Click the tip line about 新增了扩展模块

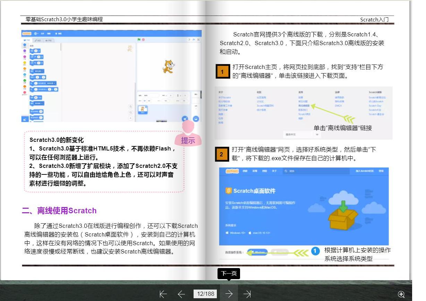click(103, 174)
